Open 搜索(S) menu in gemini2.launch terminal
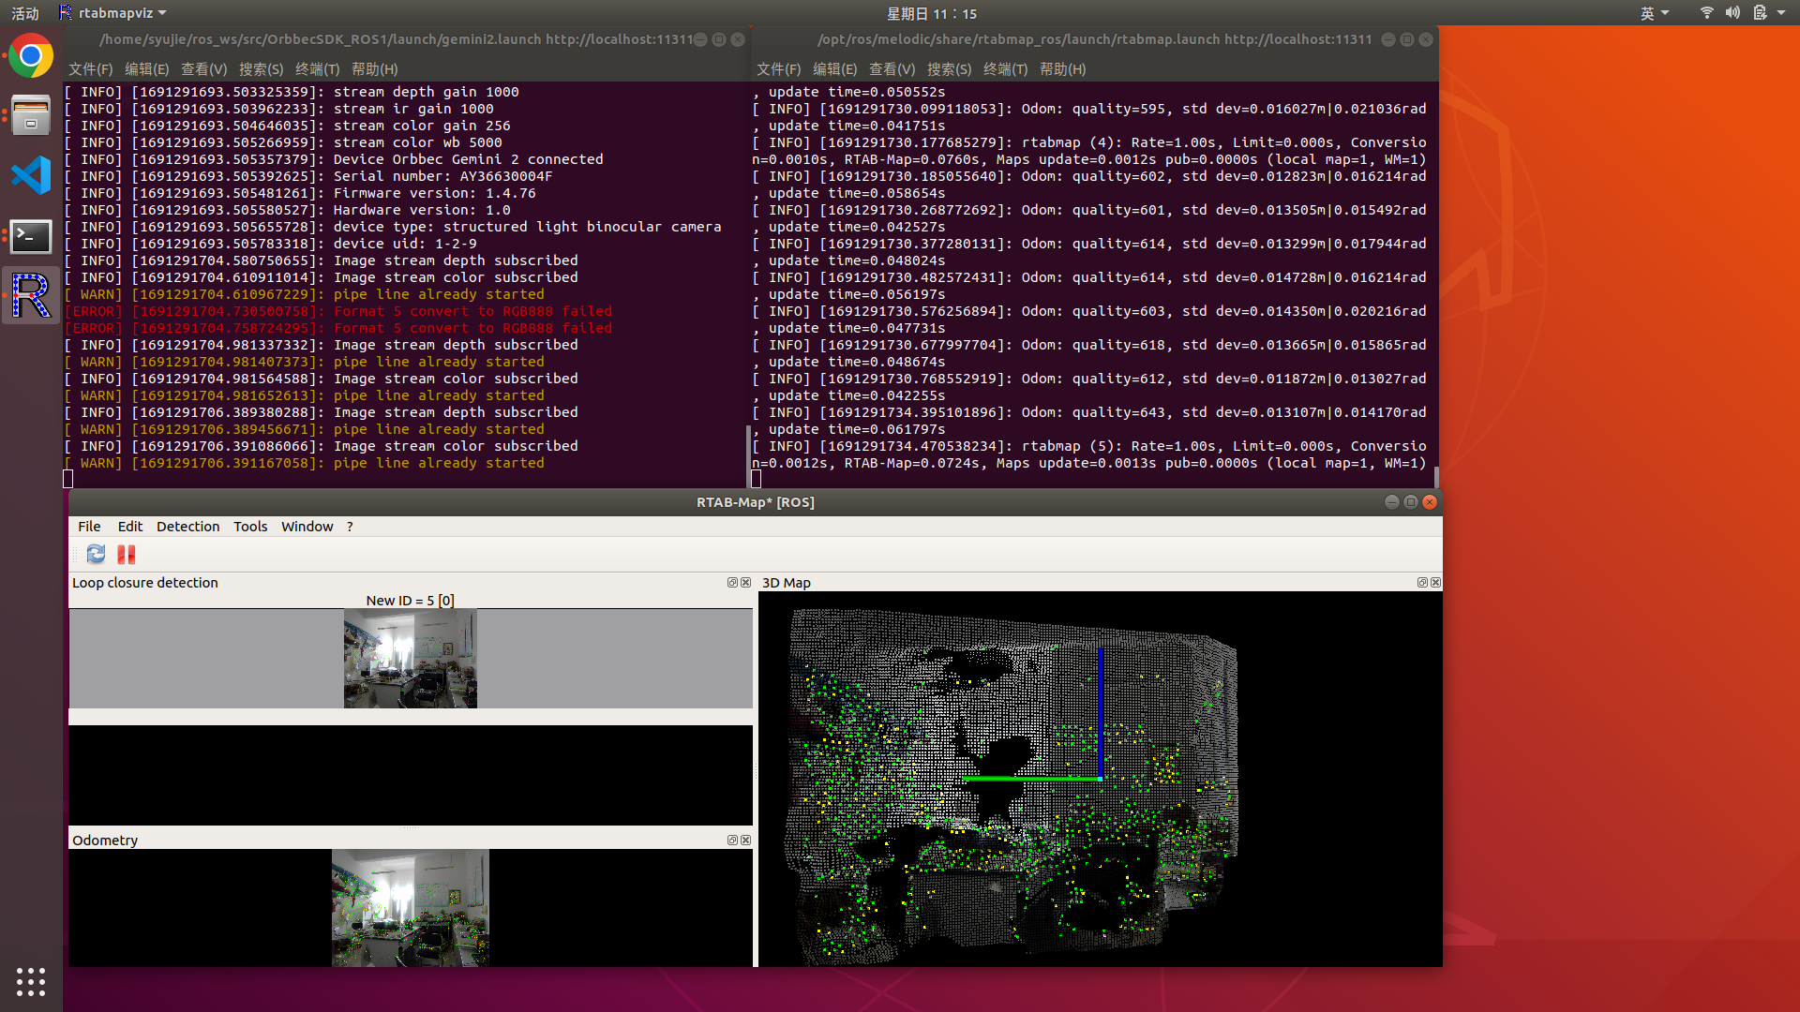Screen dimensions: 1800x1012 (261, 69)
